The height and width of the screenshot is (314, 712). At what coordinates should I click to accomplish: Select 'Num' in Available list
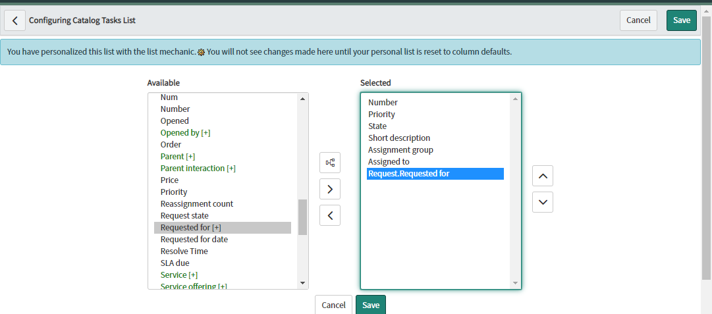[x=223, y=97]
